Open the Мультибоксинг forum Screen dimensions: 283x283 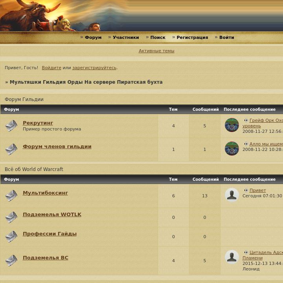coord(45,193)
